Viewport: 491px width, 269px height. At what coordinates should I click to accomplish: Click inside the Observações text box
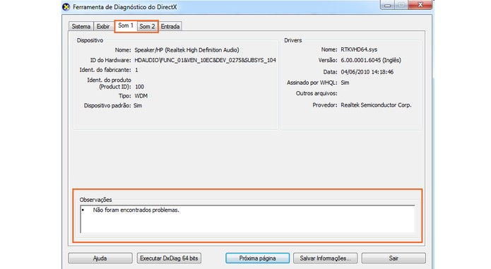point(247,219)
